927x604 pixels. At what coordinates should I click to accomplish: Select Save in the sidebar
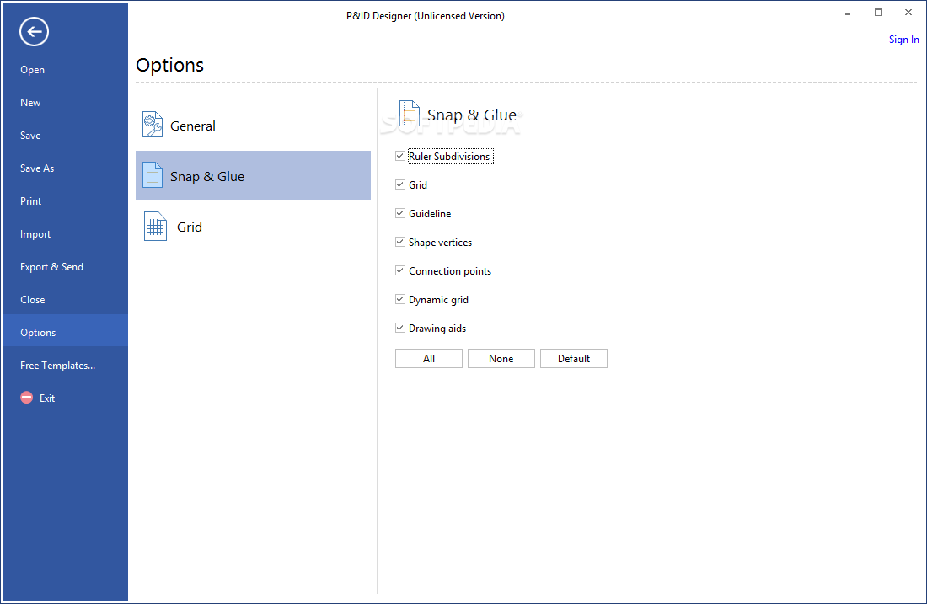(x=30, y=136)
